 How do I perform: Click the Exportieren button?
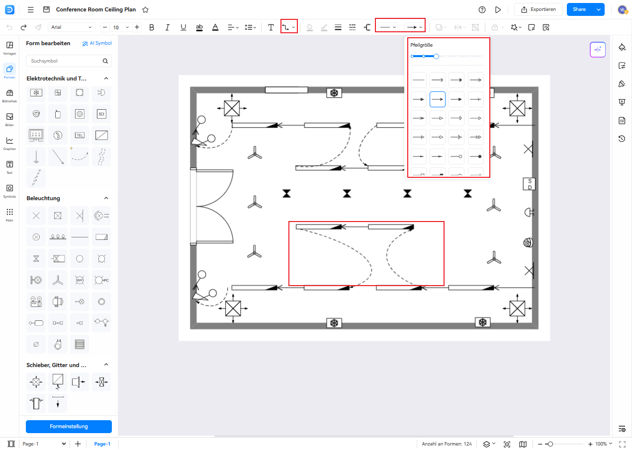(x=539, y=9)
